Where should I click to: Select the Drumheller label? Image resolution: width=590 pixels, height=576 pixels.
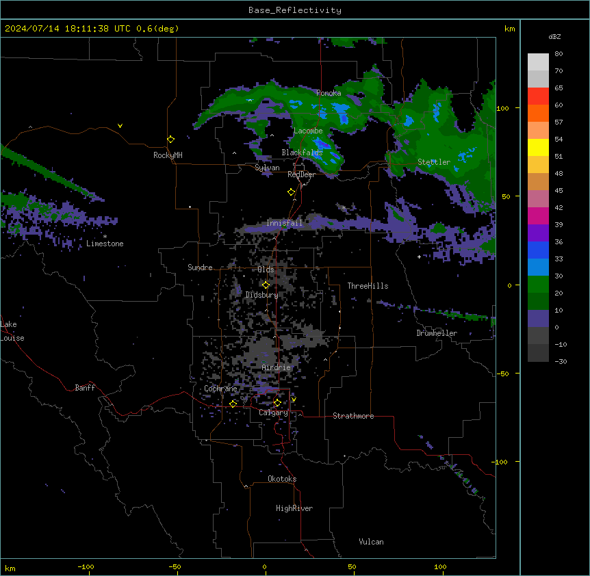point(437,333)
